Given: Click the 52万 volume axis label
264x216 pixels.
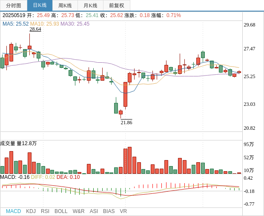Looking at the screenshot, I should click(x=249, y=158).
